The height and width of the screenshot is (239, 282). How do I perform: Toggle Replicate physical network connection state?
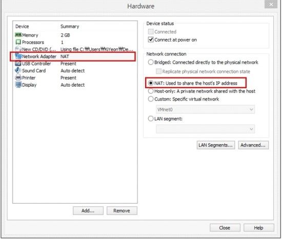pyautogui.click(x=158, y=71)
